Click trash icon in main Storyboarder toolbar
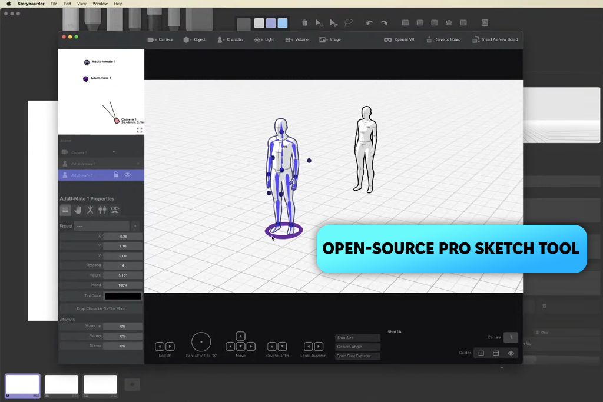603x402 pixels. click(304, 23)
